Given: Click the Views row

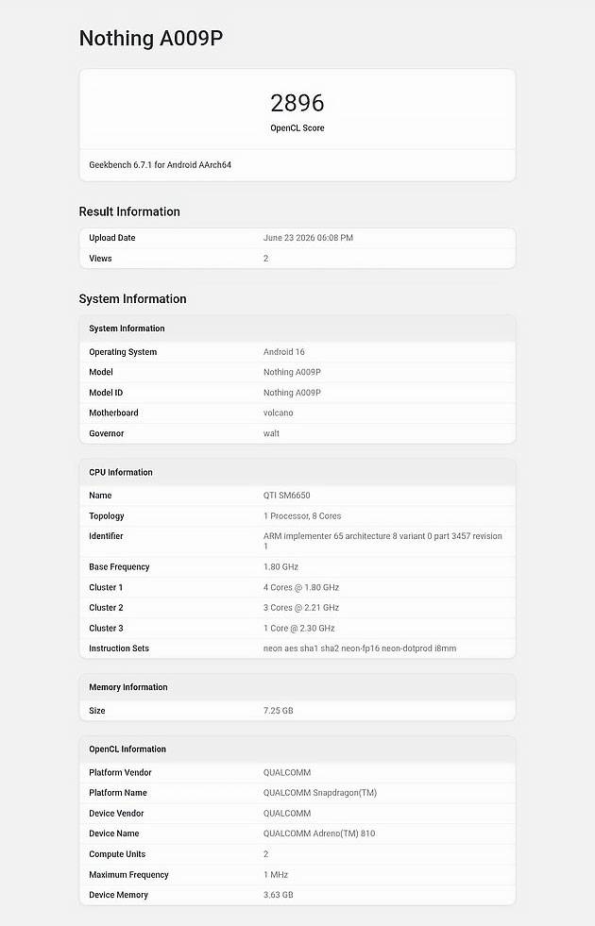Looking at the screenshot, I should coord(297,258).
